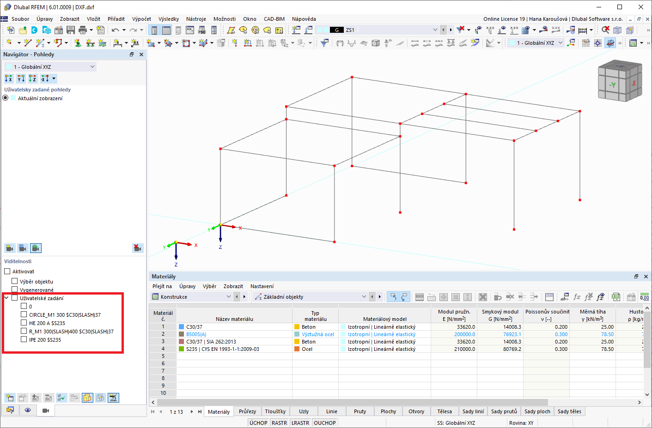
Task: Select the Aktuální zobrazení radio button
Action: (x=6, y=98)
